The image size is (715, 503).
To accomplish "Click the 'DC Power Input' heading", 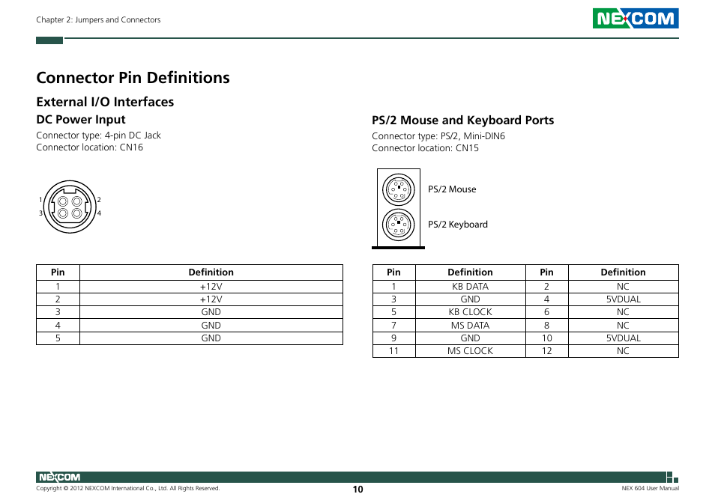I will pyautogui.click(x=81, y=119).
